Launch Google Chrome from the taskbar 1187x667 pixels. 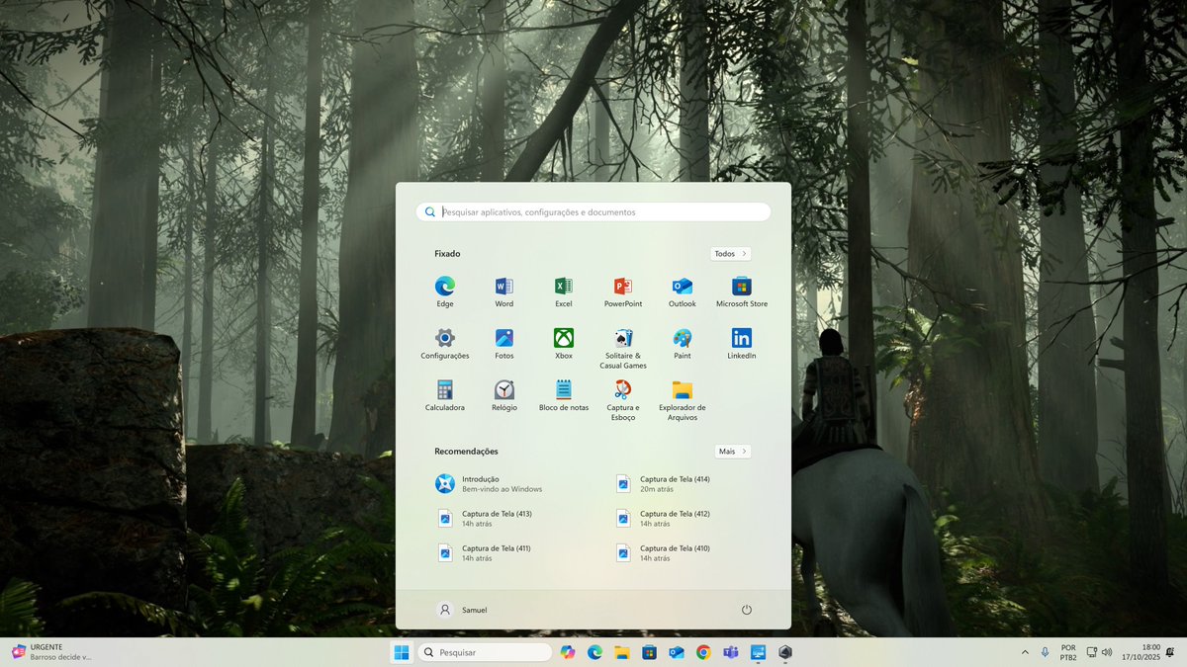click(703, 652)
